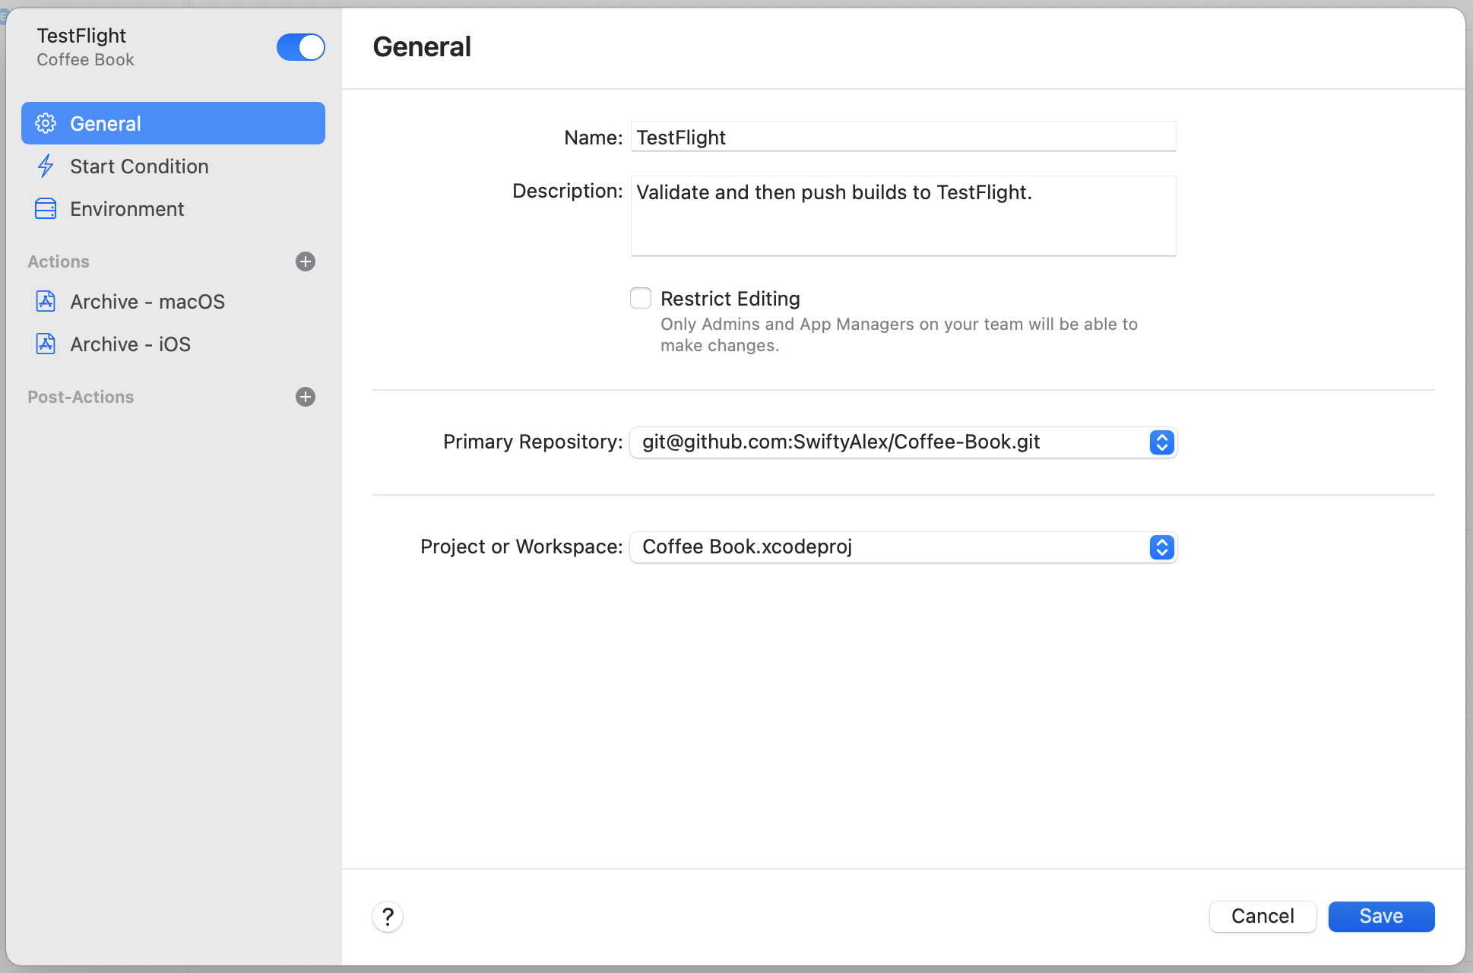Click the General gear icon in sidebar
The image size is (1473, 973).
[46, 123]
